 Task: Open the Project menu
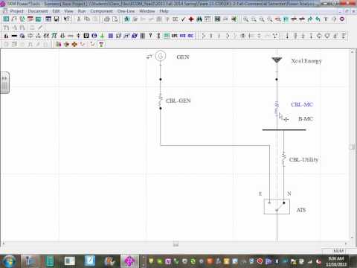16,11
